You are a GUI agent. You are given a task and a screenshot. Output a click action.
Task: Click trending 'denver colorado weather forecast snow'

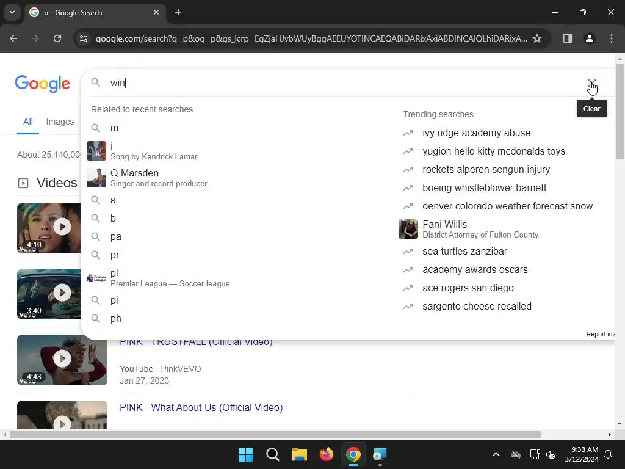coord(507,206)
